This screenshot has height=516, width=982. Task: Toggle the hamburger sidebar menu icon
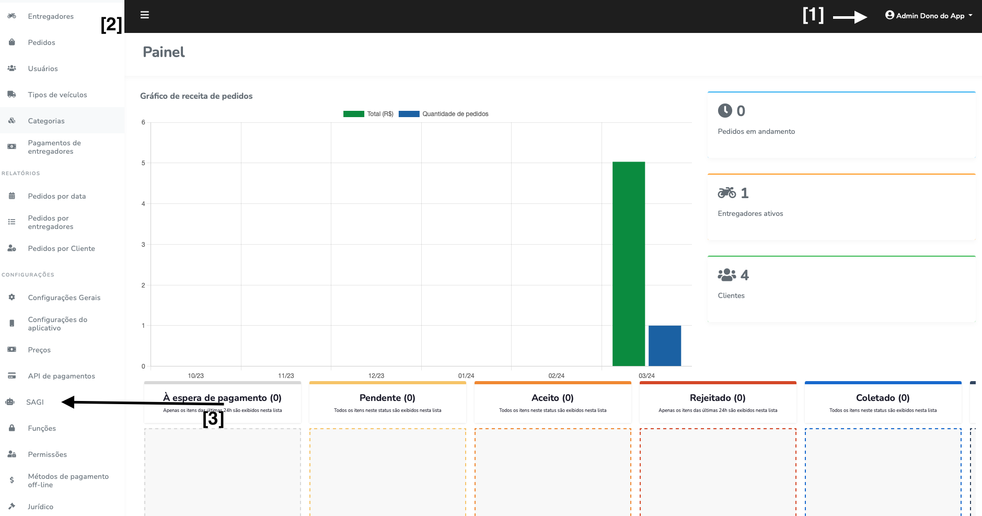[145, 15]
